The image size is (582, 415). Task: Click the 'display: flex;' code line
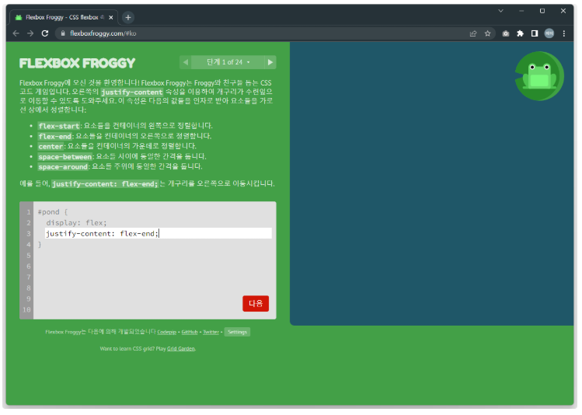(76, 223)
